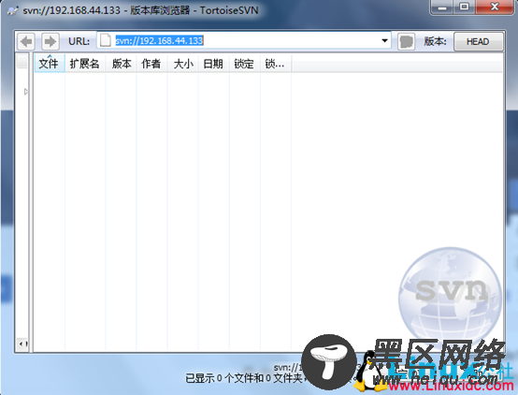Click the truncated 锁... column header
518x395 pixels.
276,64
